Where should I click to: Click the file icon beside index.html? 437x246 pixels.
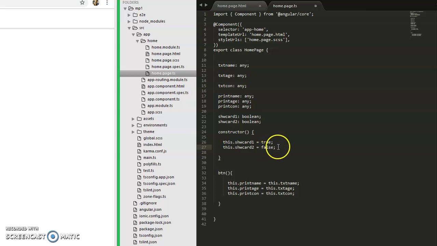tap(139, 145)
